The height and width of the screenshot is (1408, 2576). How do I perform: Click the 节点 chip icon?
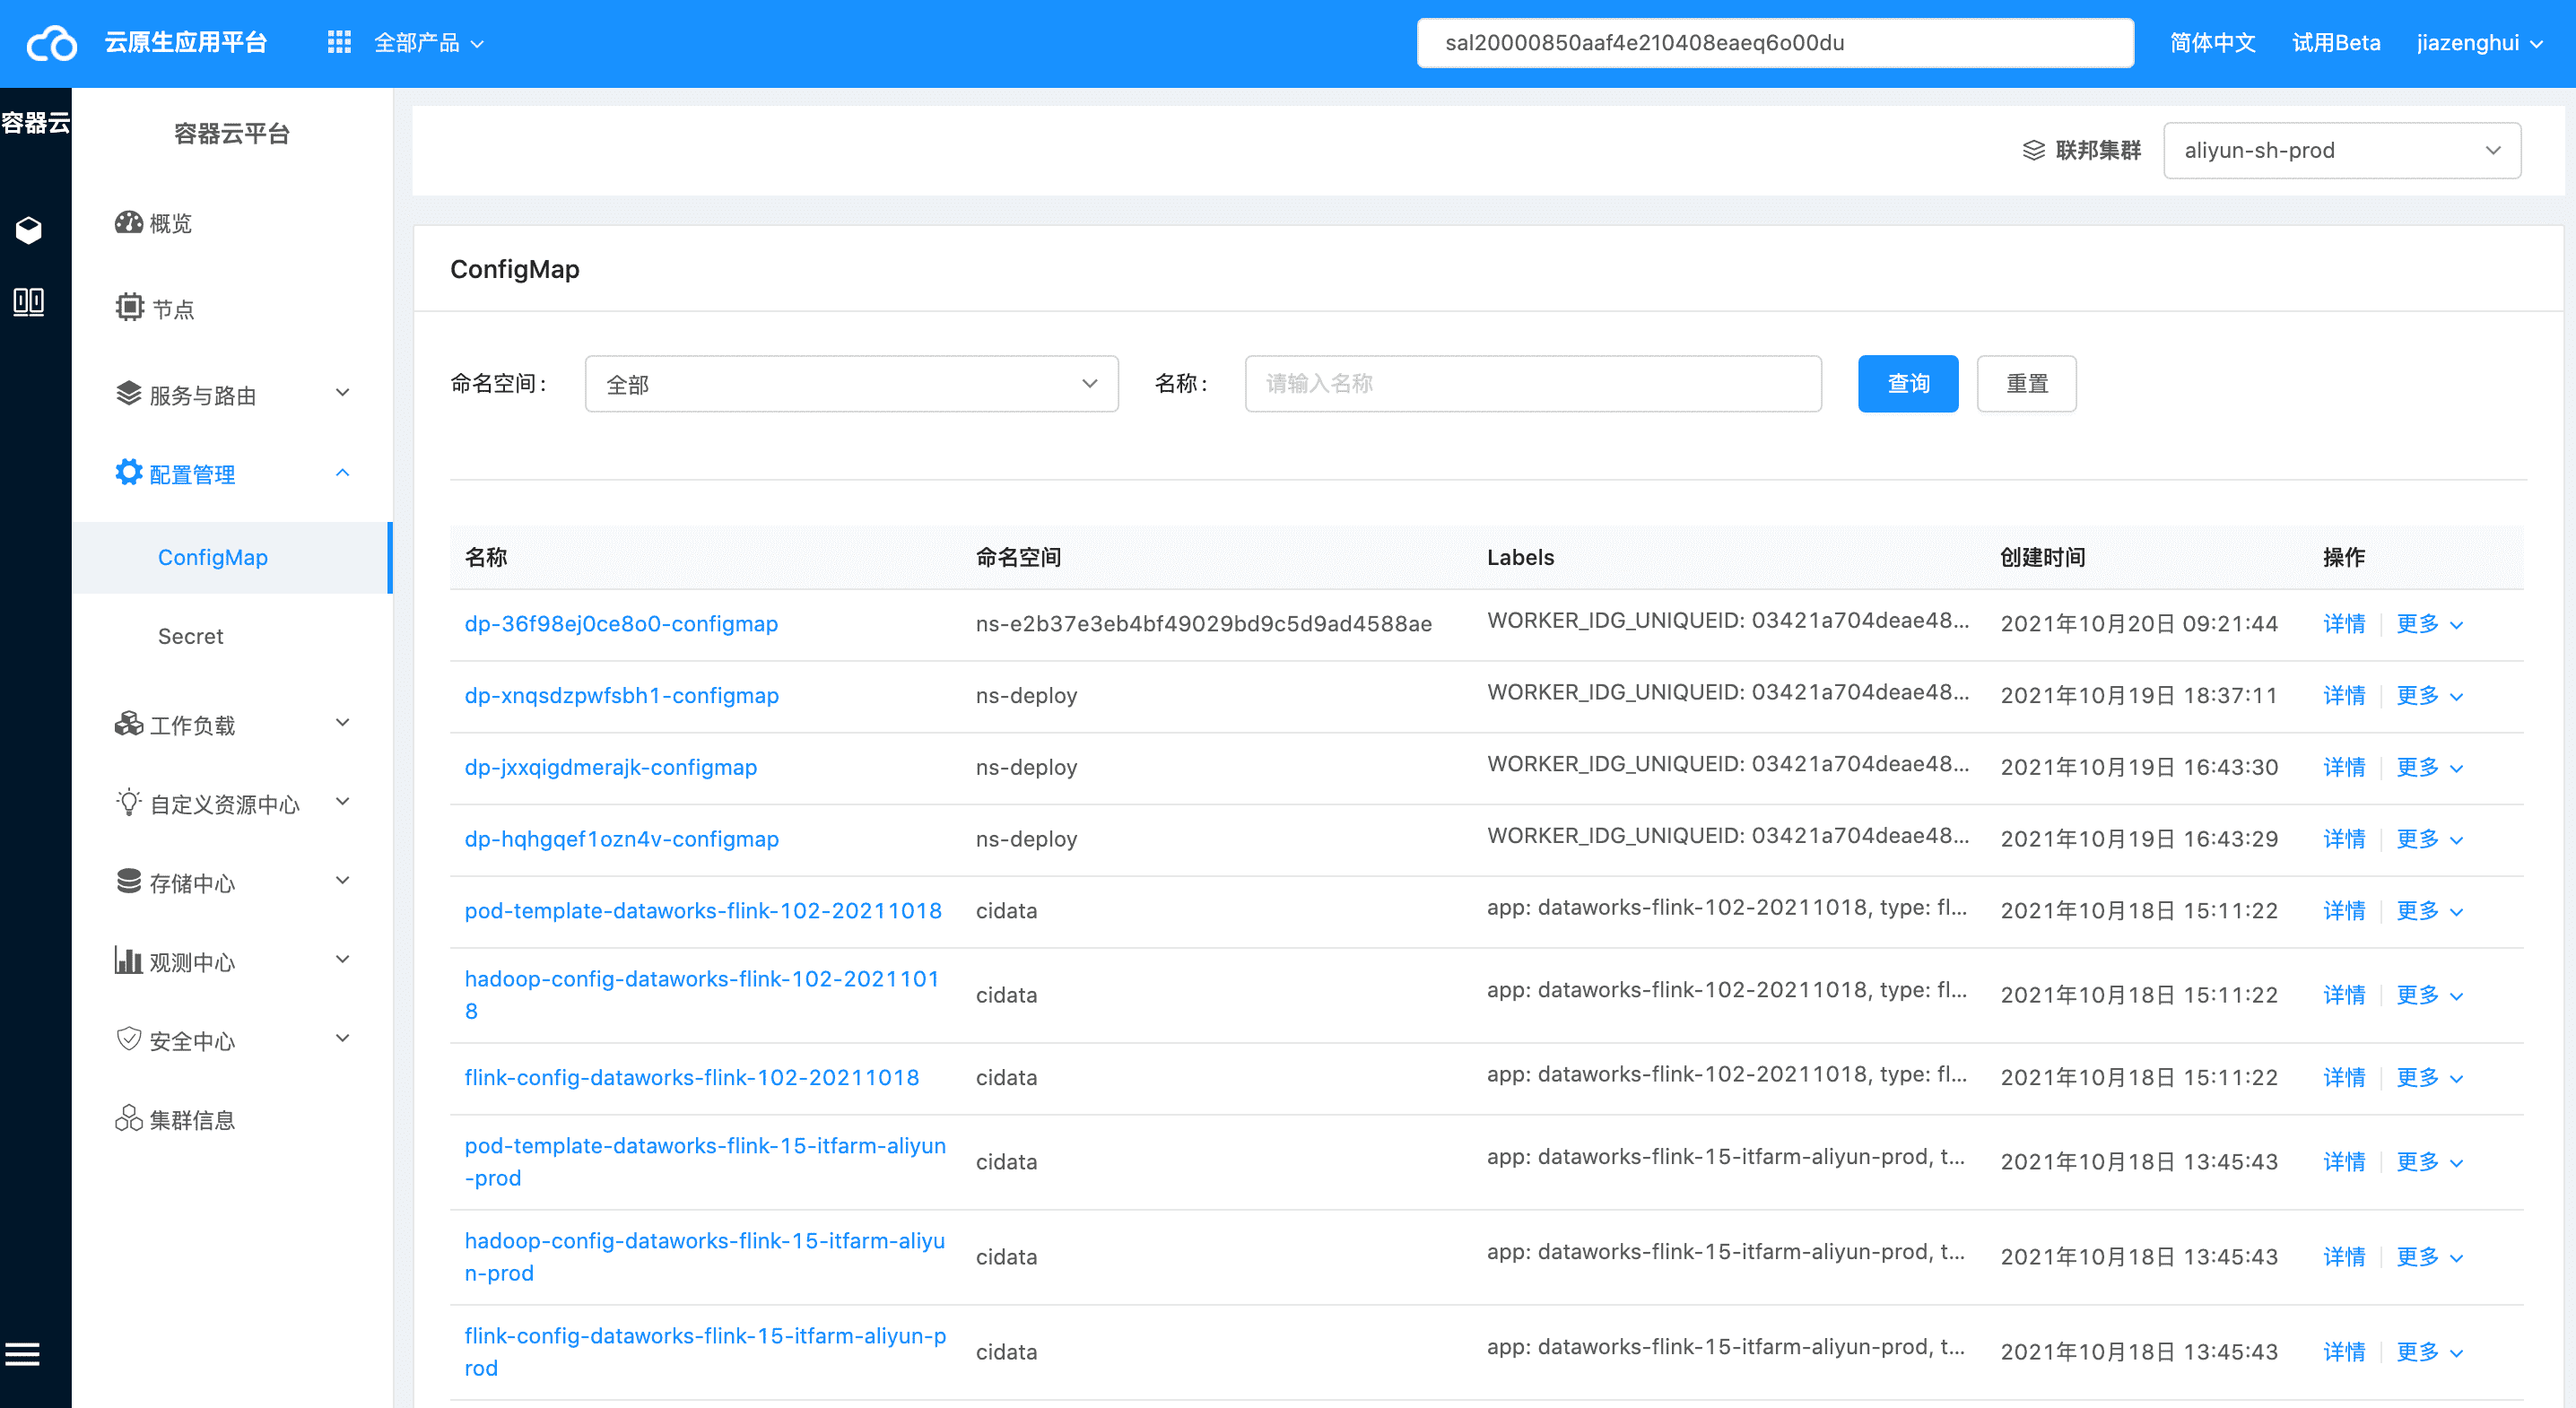pos(129,307)
